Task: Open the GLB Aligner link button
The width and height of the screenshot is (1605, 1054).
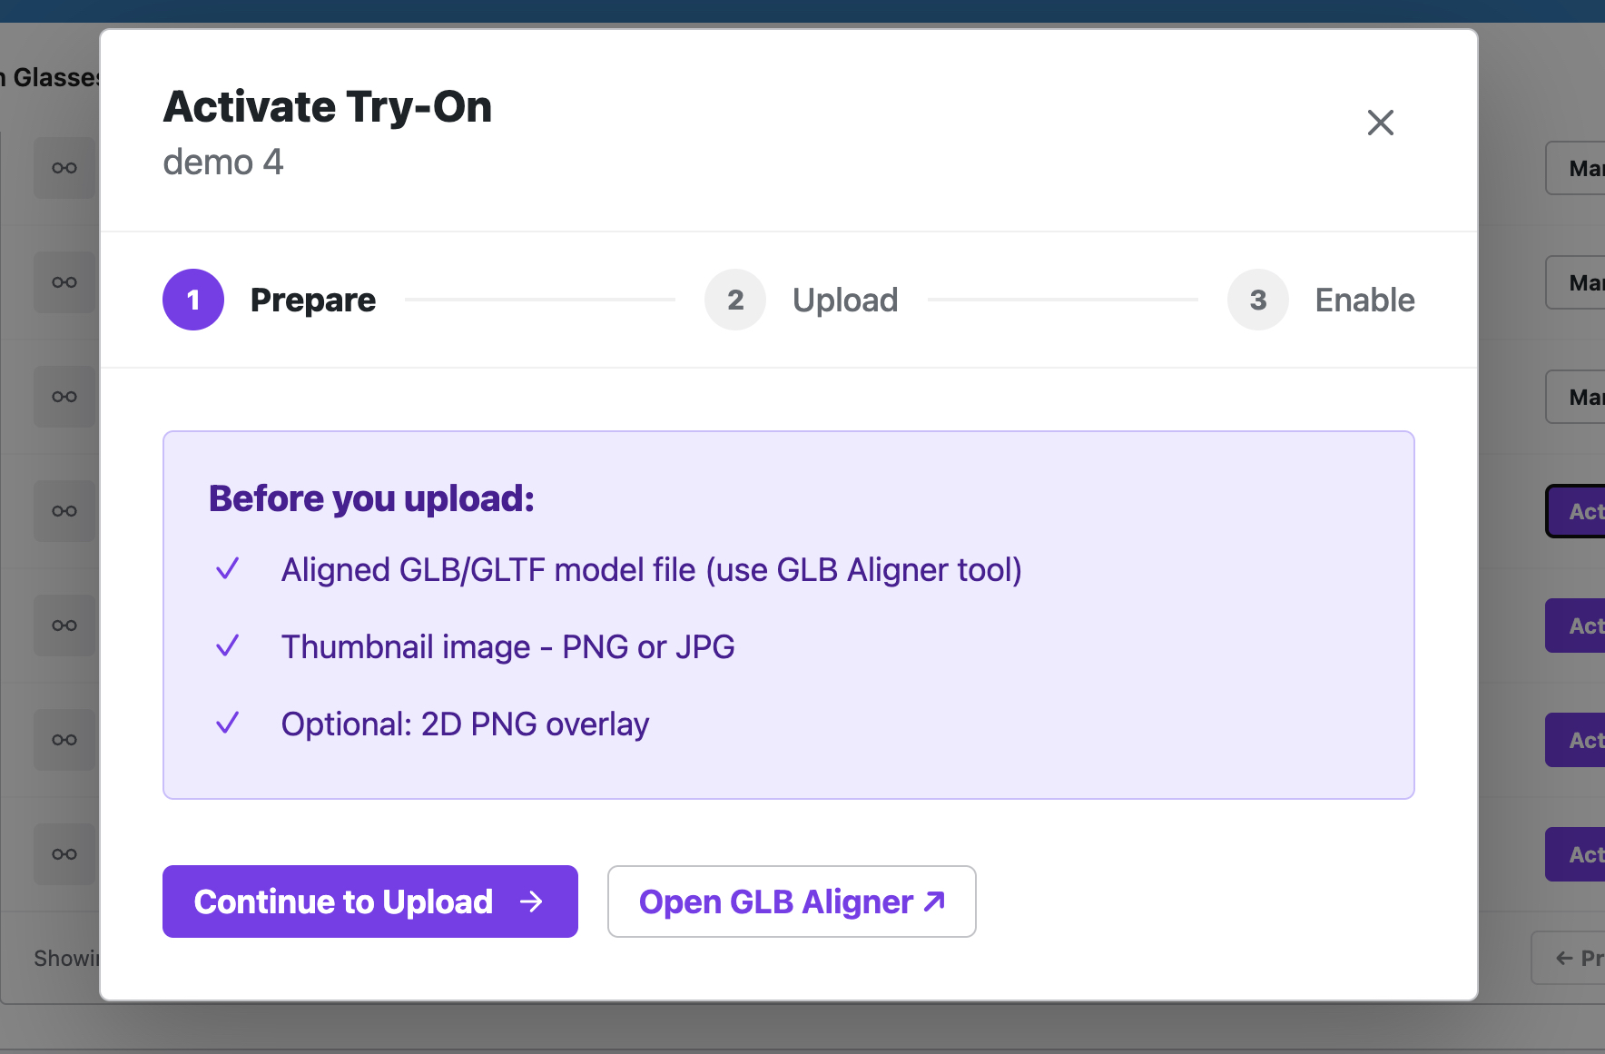Action: [792, 901]
